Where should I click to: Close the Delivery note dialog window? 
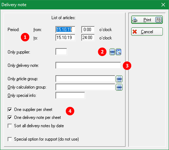pyautogui.click(x=163, y=5)
